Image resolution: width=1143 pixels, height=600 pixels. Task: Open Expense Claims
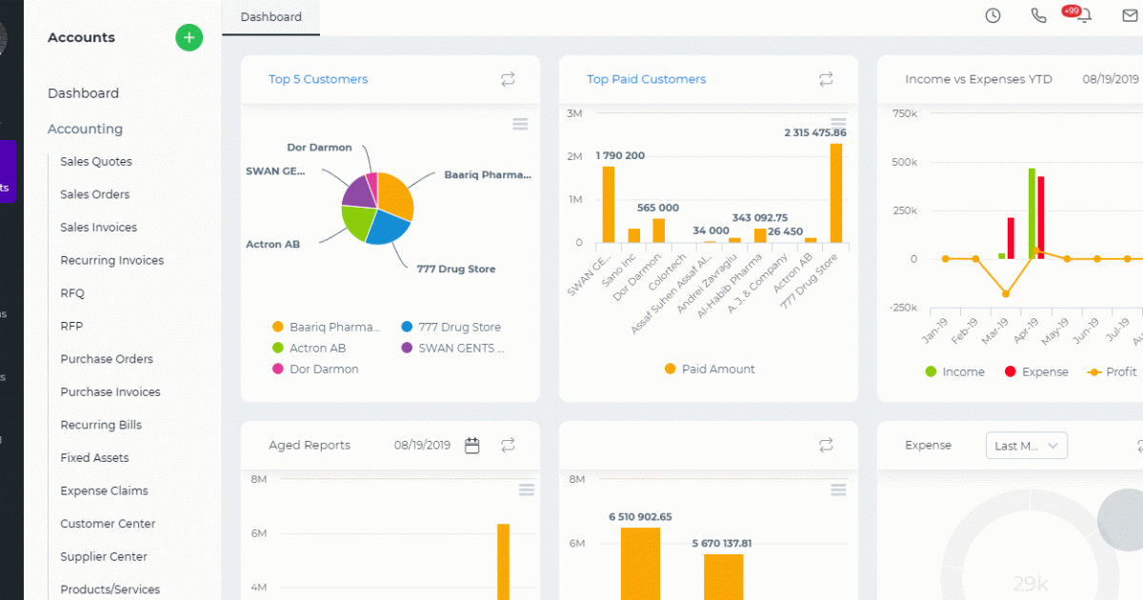104,490
